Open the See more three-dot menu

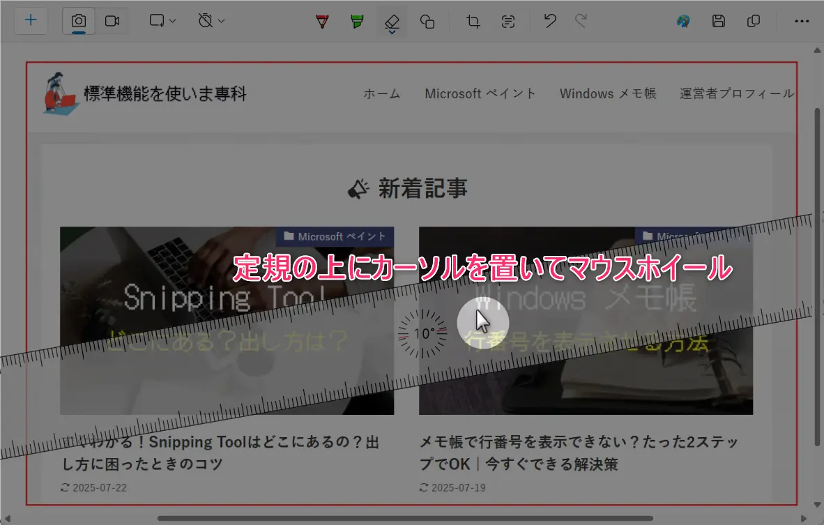(802, 21)
